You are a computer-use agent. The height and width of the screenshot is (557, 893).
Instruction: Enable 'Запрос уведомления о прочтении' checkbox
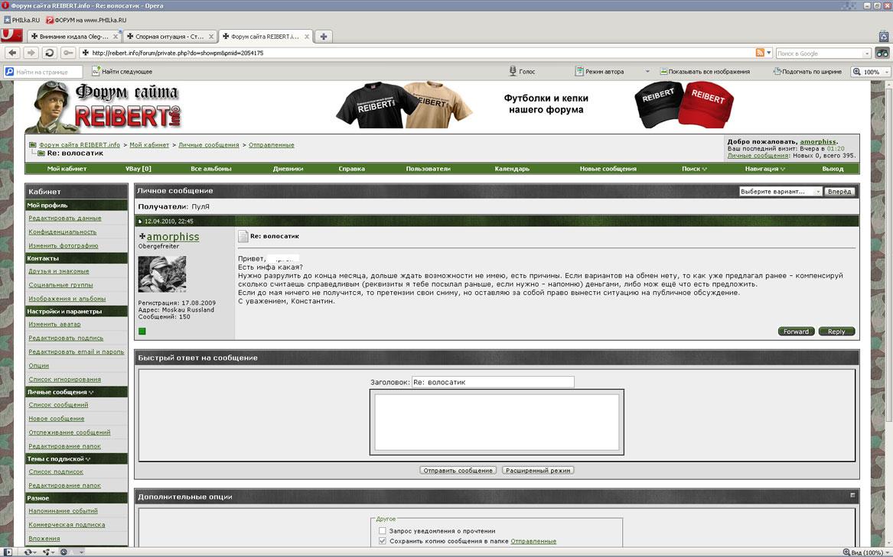tap(383, 530)
